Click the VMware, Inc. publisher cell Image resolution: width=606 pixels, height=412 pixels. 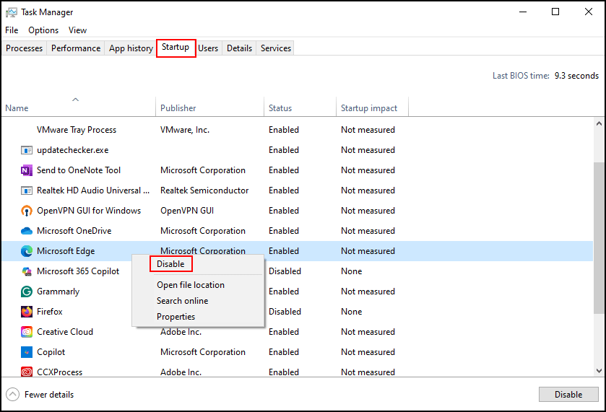coord(185,130)
